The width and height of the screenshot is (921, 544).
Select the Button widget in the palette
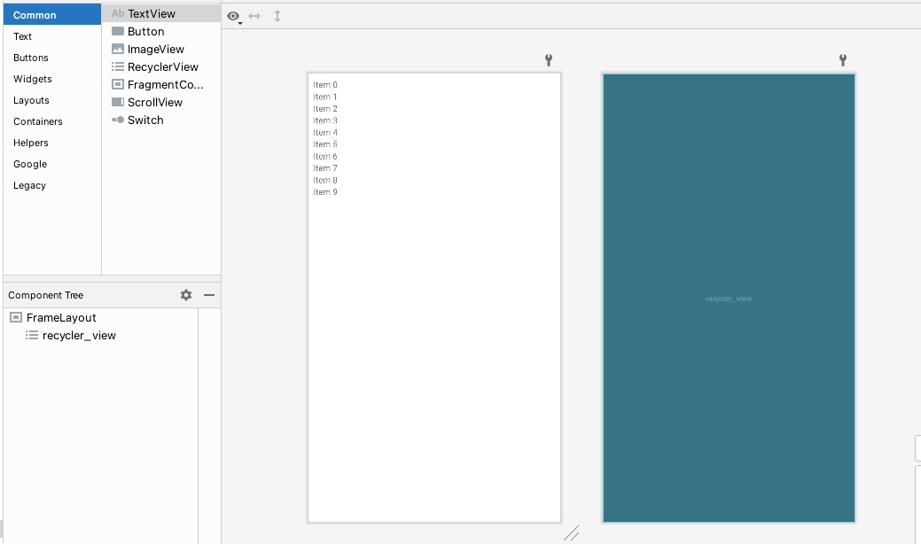pos(119,31)
